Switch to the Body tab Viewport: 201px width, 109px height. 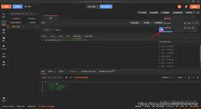tap(61, 36)
